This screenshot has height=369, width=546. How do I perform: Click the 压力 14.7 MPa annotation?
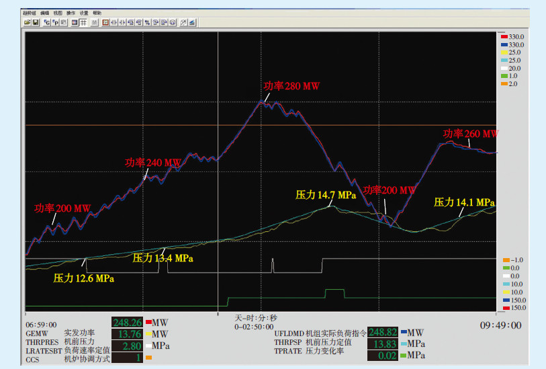(326, 195)
